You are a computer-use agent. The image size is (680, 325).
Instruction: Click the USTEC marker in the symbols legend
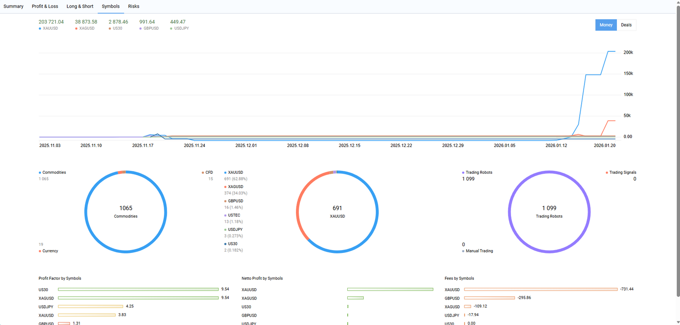click(225, 215)
